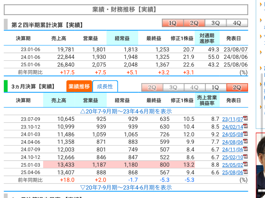The image size is (265, 198).
Task: Select the 業績推移 tab
Action: coord(79,86)
